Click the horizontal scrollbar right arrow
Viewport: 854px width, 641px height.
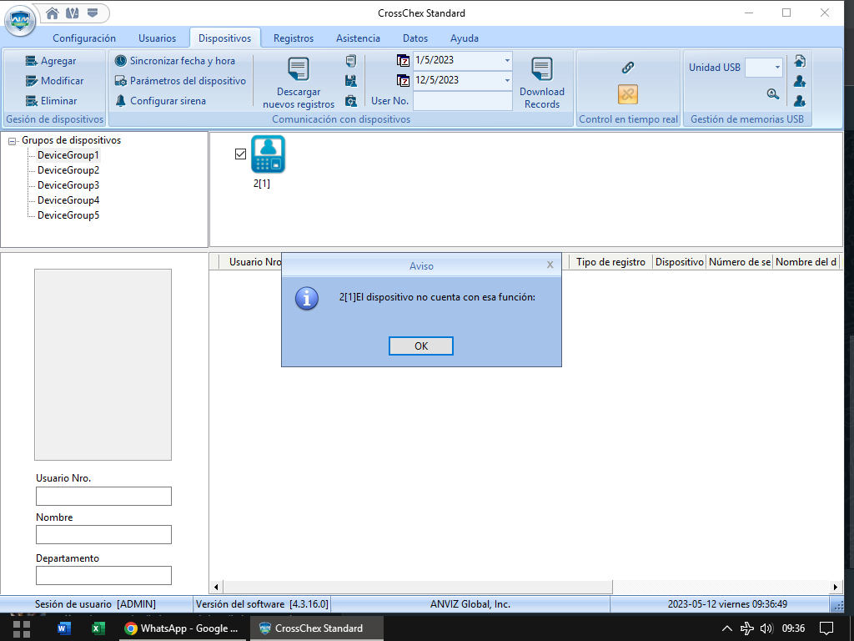836,587
